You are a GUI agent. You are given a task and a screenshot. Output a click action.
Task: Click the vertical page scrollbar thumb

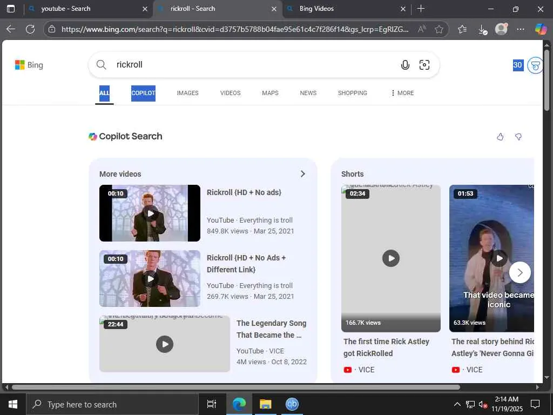pyautogui.click(x=547, y=81)
